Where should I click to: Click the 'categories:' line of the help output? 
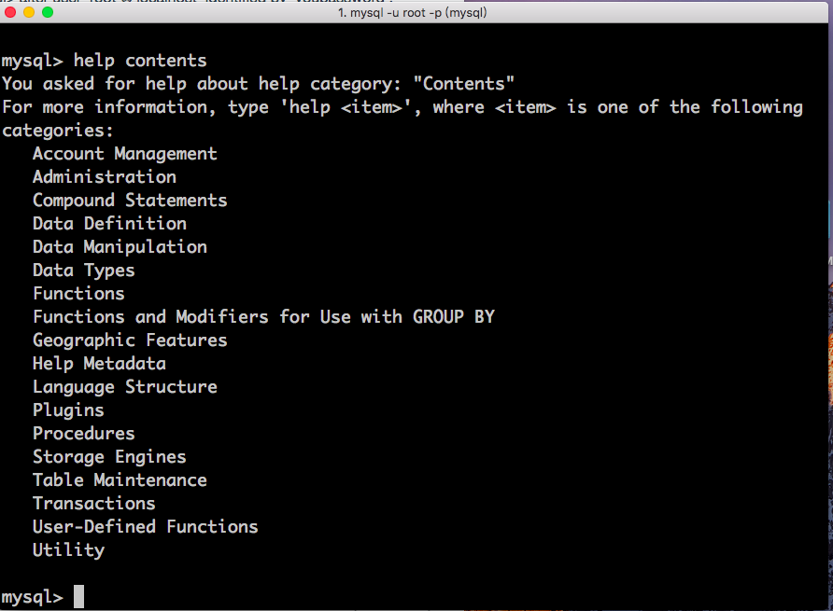point(58,131)
